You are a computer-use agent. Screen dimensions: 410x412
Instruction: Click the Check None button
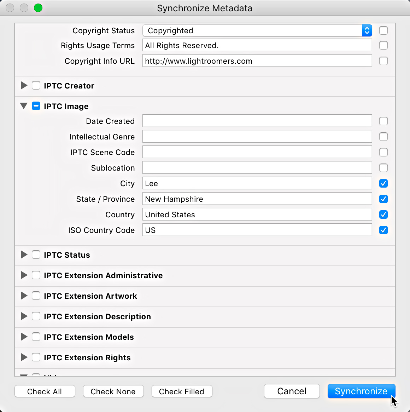click(113, 391)
